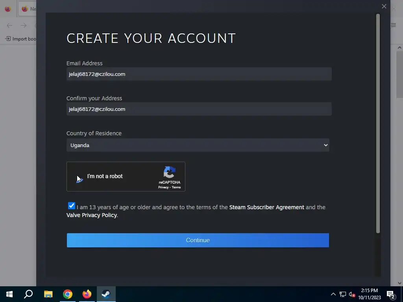The width and height of the screenshot is (403, 302).
Task: Close the Steam account dialog
Action: 384,6
